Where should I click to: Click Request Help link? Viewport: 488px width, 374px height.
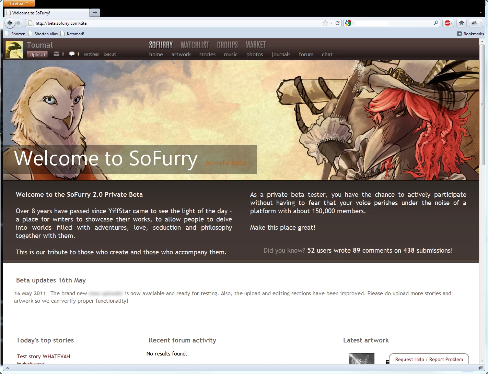[409, 359]
